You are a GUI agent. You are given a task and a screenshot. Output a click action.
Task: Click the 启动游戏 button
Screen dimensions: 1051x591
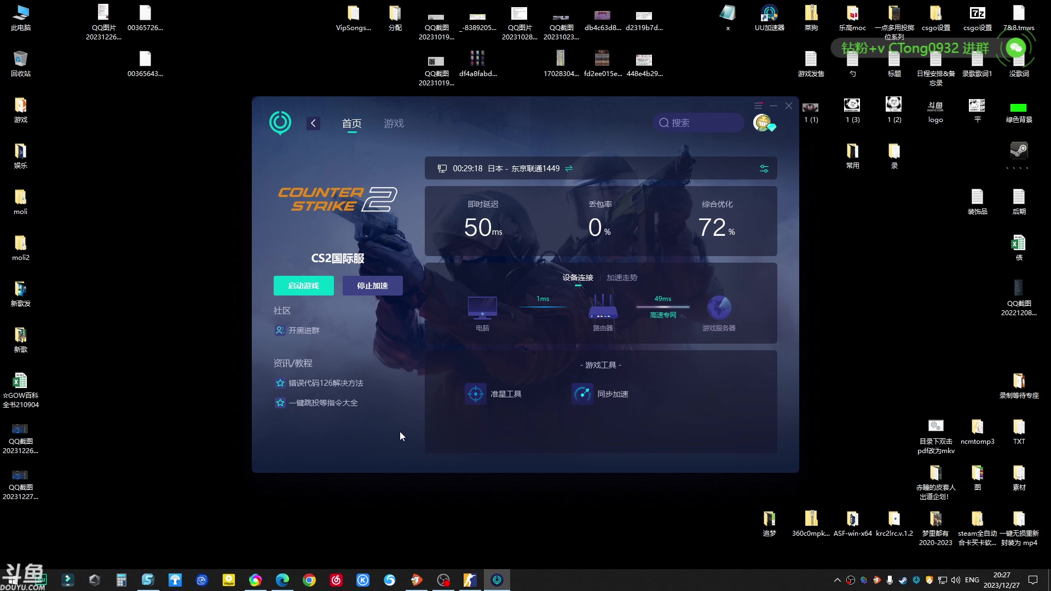pyautogui.click(x=304, y=286)
